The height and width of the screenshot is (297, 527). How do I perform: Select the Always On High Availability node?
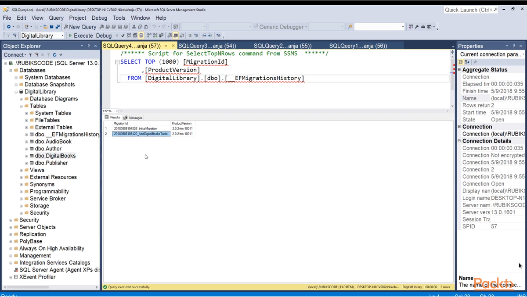pyautogui.click(x=52, y=248)
